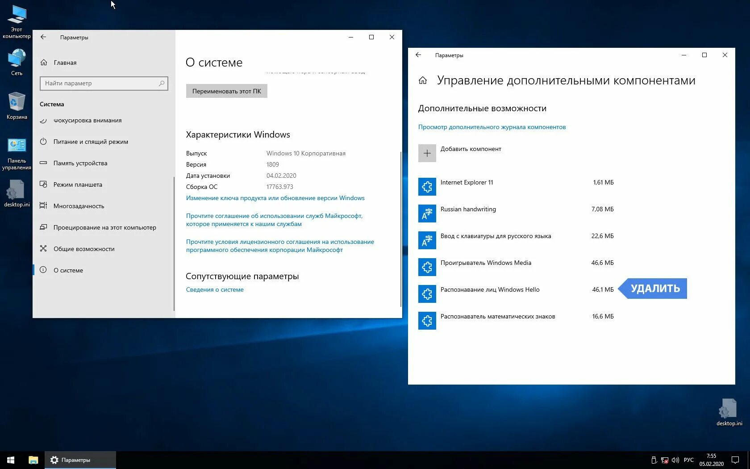Go back in the О системе settings window

pos(43,37)
